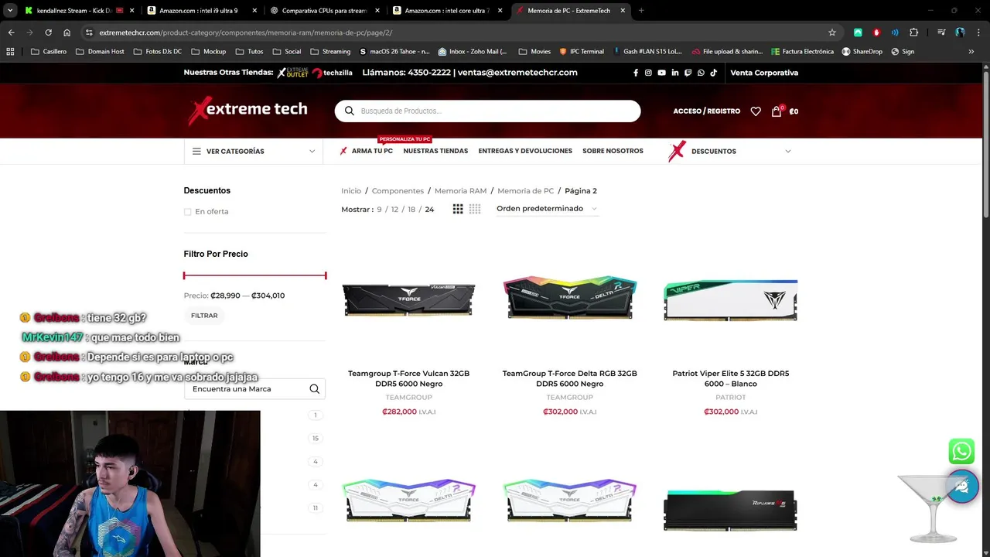Open the ShareDrop bookmark
This screenshot has height=557, width=990.
862,52
